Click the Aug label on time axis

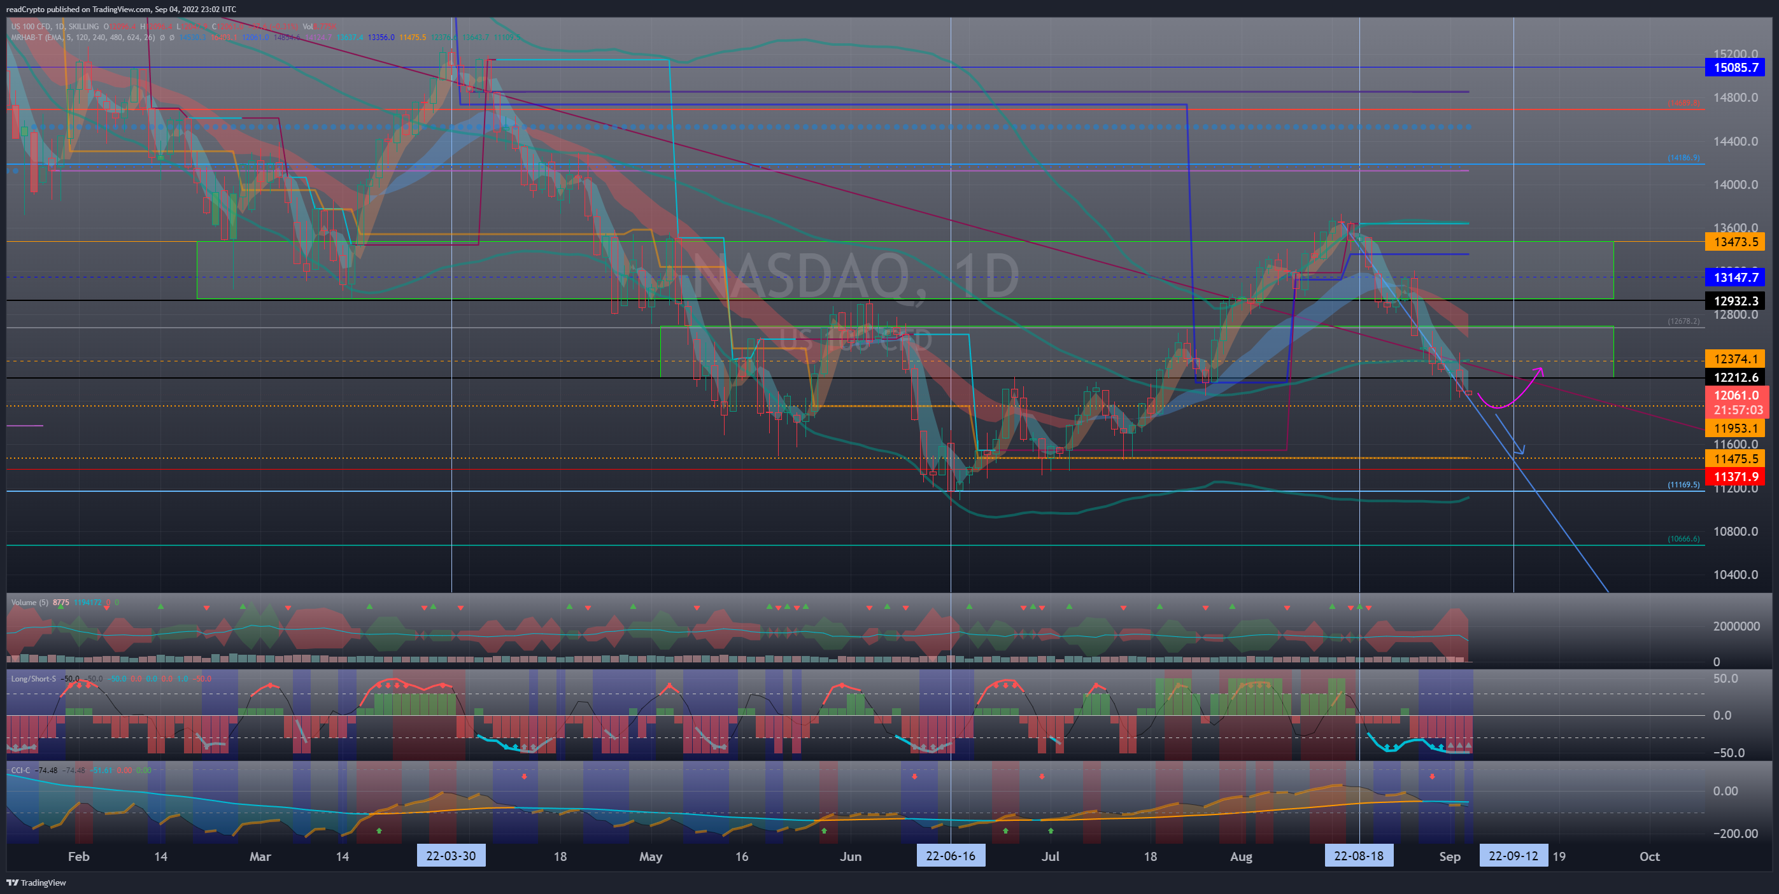[x=1240, y=856]
